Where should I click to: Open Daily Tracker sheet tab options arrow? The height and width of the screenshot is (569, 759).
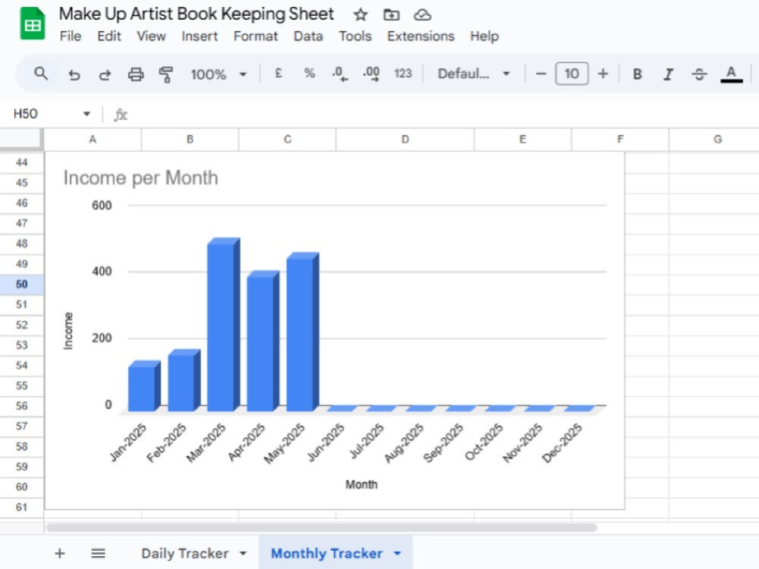point(243,553)
